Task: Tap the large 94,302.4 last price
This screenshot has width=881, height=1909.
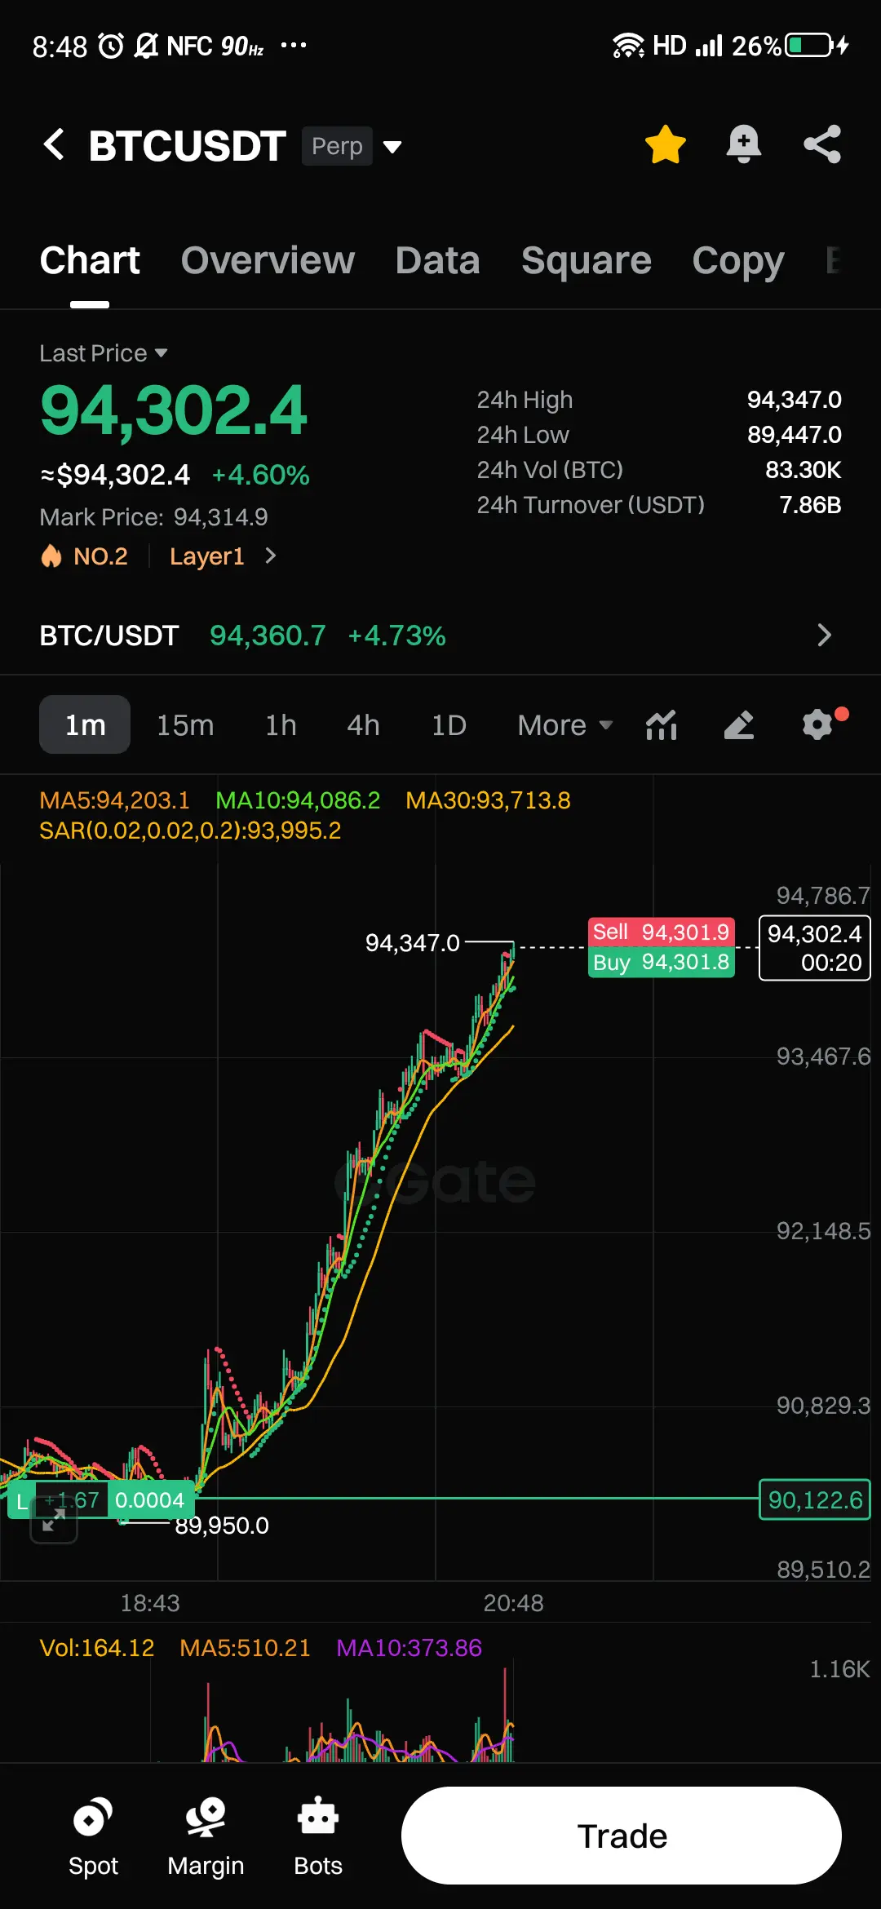Action: tap(174, 410)
